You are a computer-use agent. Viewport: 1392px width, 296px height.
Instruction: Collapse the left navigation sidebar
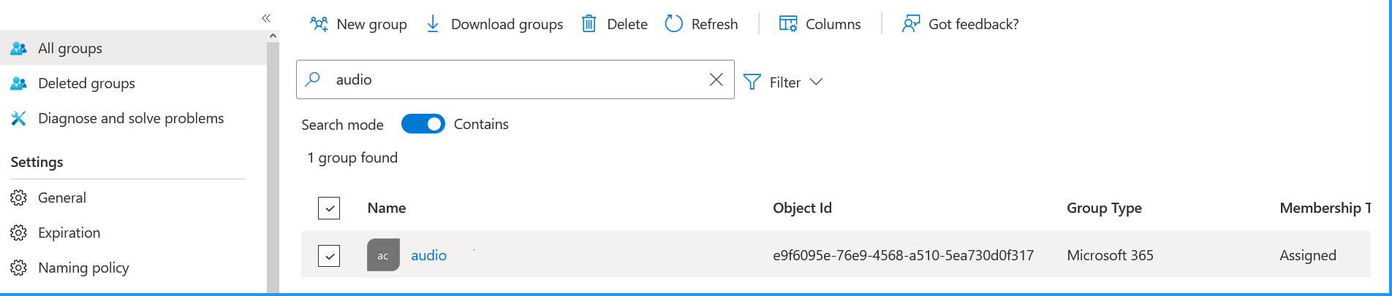click(266, 18)
